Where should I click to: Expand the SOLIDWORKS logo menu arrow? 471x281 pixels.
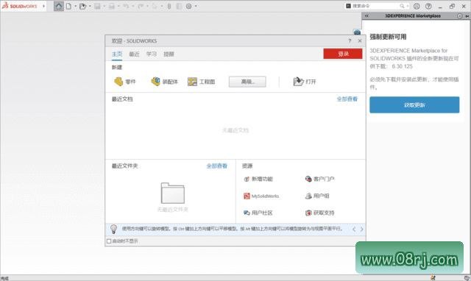coord(44,6)
